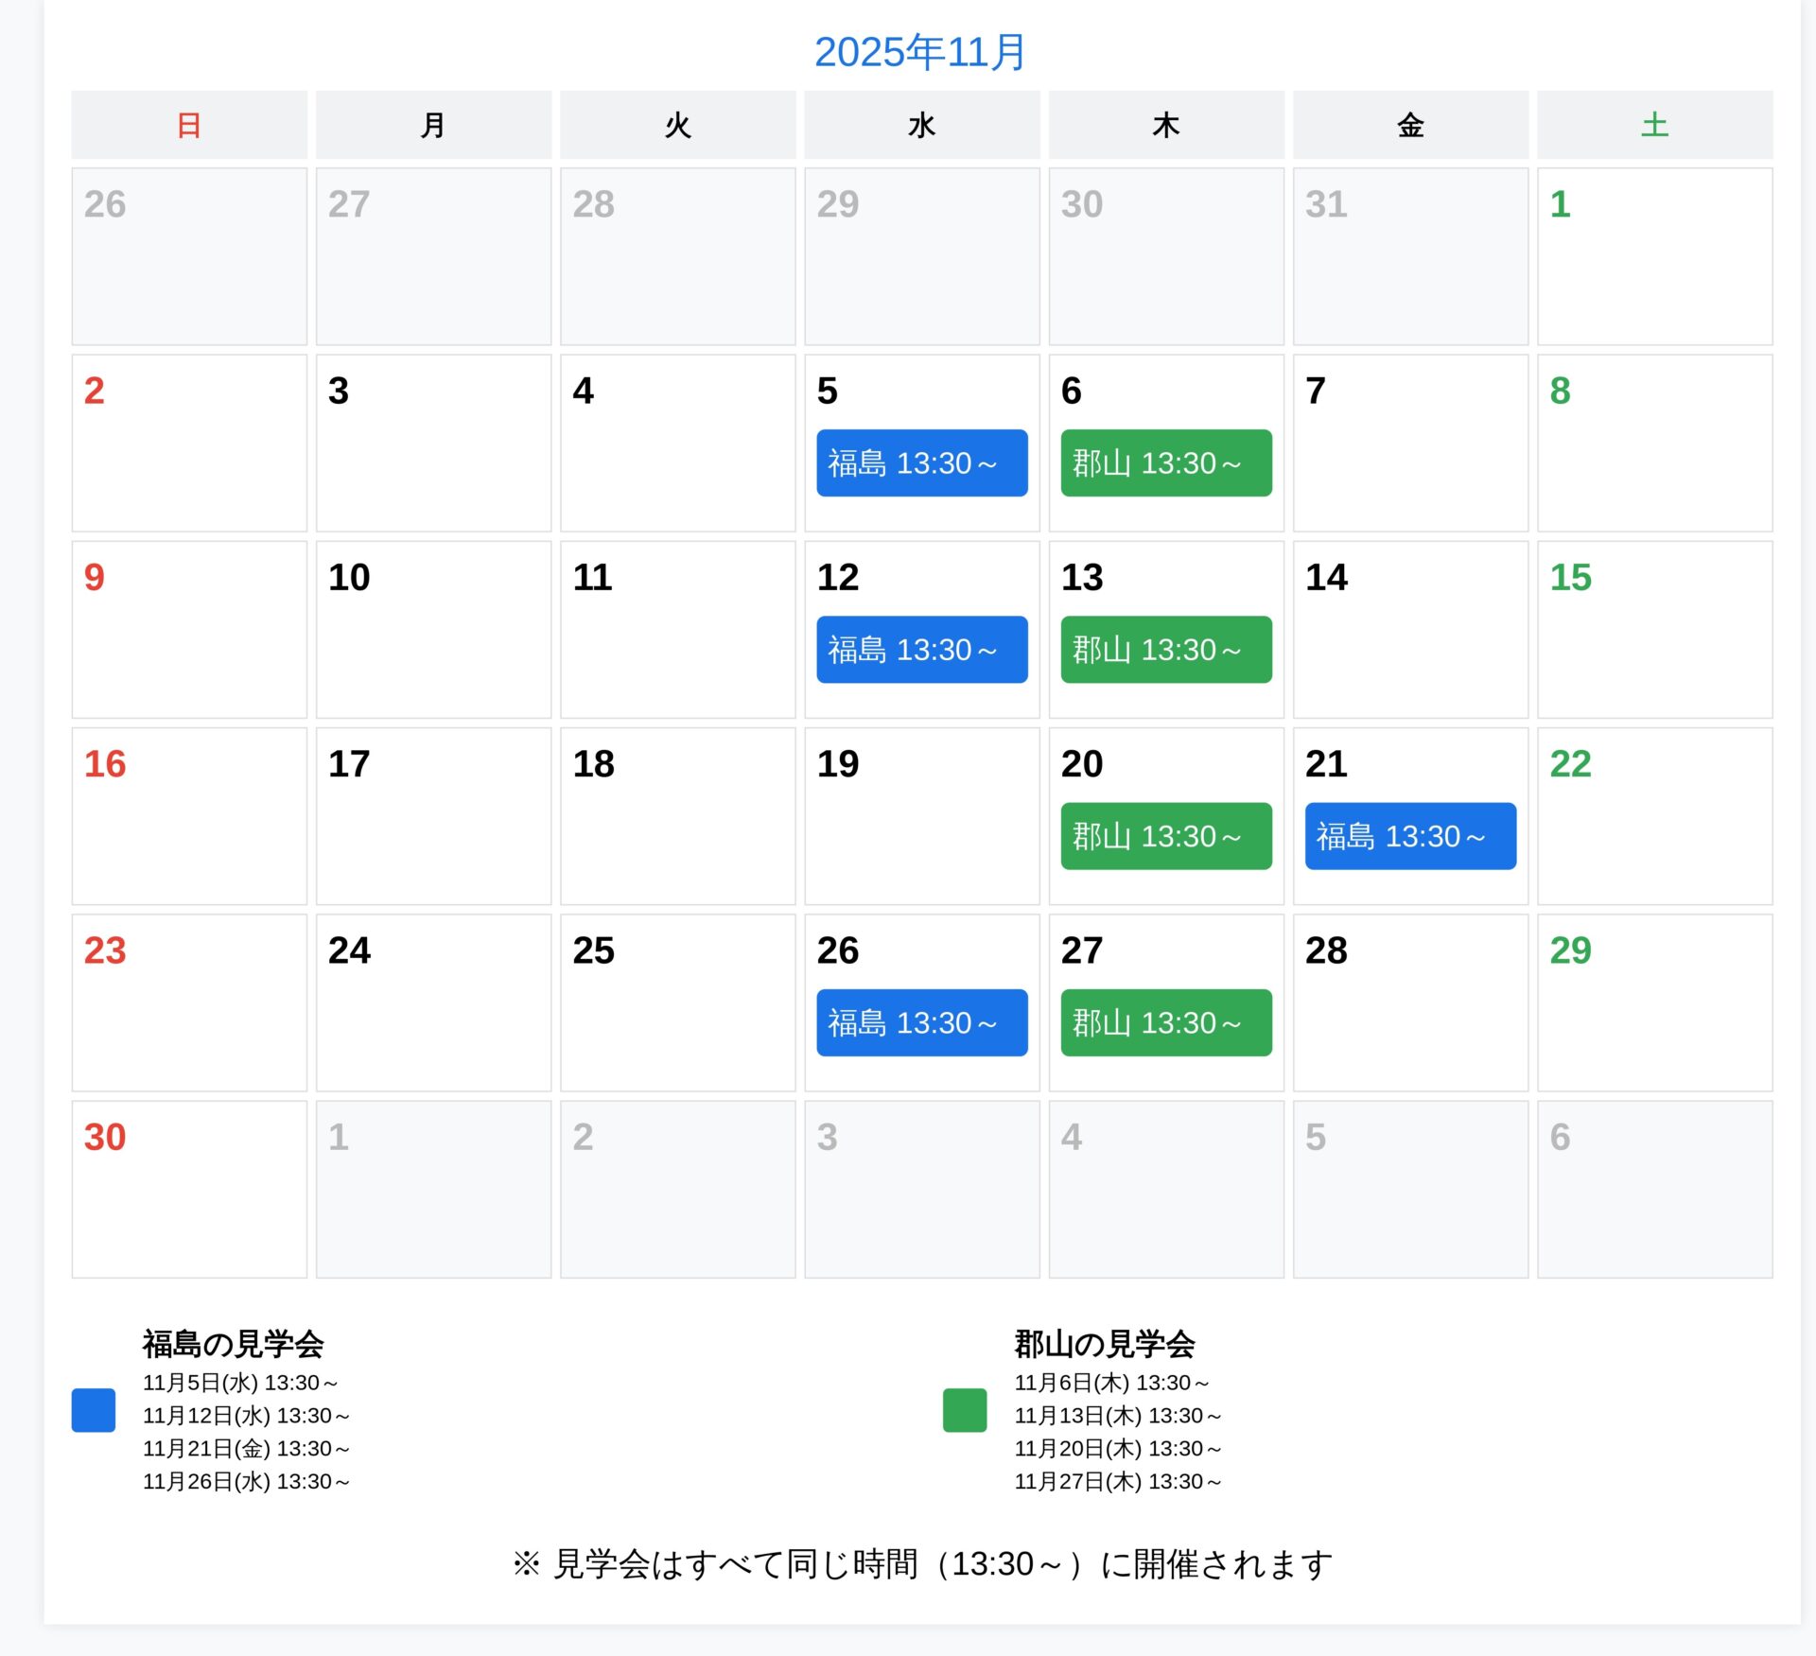1816x1656 pixels.
Task: Open the 福島 13:30 event on November 12
Action: [x=921, y=649]
